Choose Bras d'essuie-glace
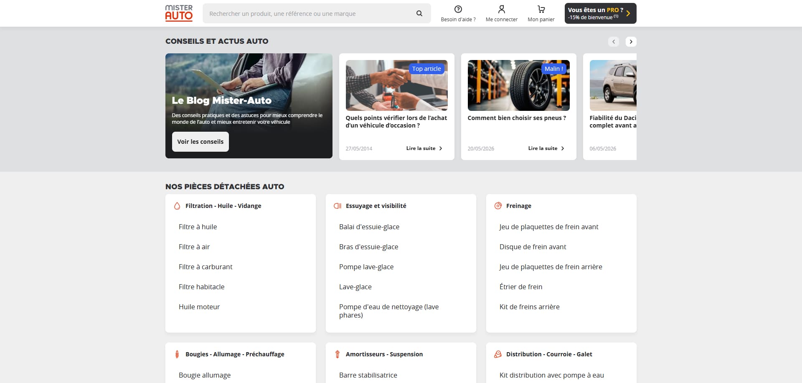802x383 pixels. (369, 247)
